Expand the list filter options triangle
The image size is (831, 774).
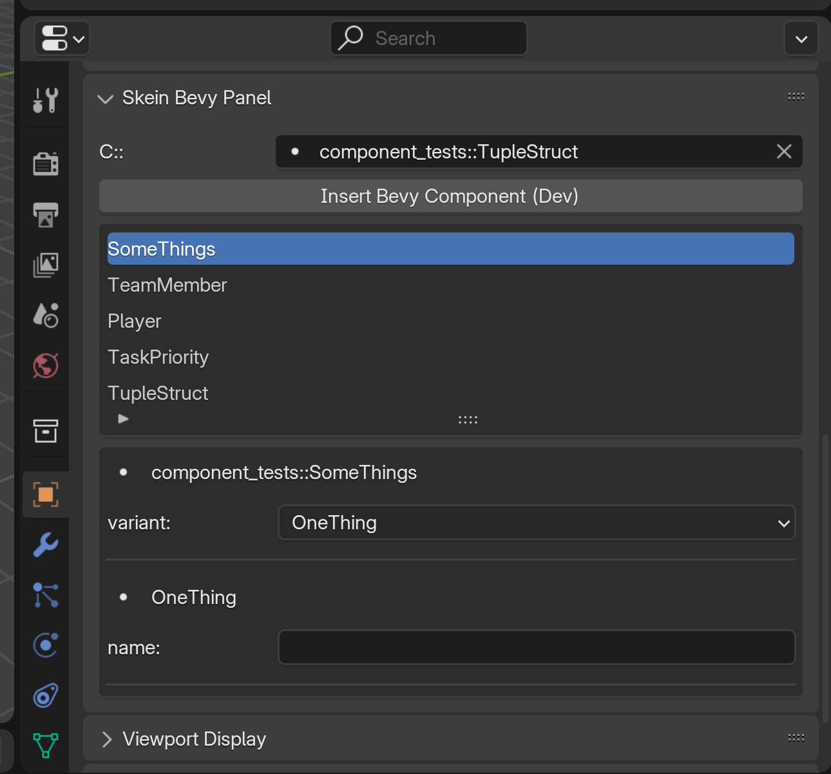(124, 419)
